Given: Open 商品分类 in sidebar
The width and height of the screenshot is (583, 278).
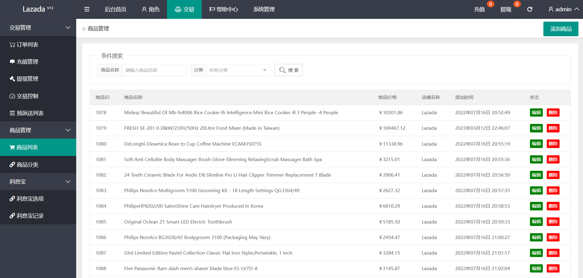Looking at the screenshot, I should coord(38,165).
